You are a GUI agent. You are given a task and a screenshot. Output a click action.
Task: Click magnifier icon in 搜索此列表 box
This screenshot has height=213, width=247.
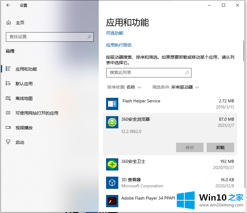click(x=187, y=73)
